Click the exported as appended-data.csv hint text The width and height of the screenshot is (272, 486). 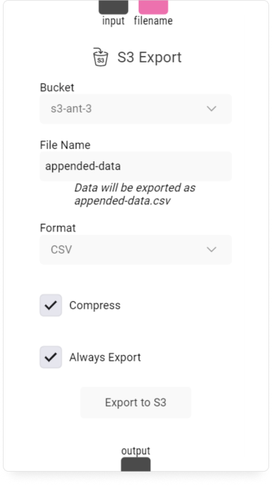click(135, 194)
